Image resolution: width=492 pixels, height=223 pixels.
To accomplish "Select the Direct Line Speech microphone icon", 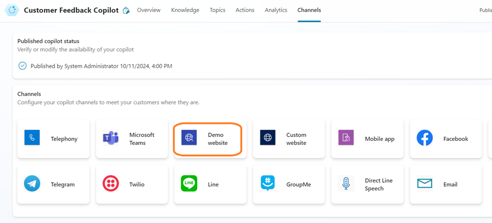I will click(x=346, y=184).
